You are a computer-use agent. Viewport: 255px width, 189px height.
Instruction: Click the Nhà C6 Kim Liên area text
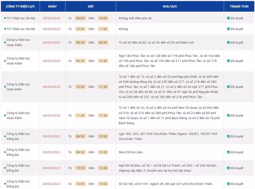[132, 152]
